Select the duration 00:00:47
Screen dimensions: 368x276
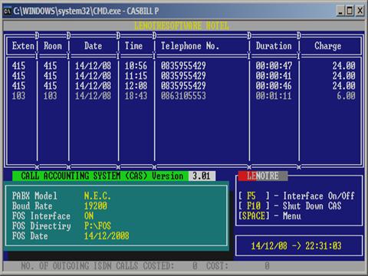point(274,66)
